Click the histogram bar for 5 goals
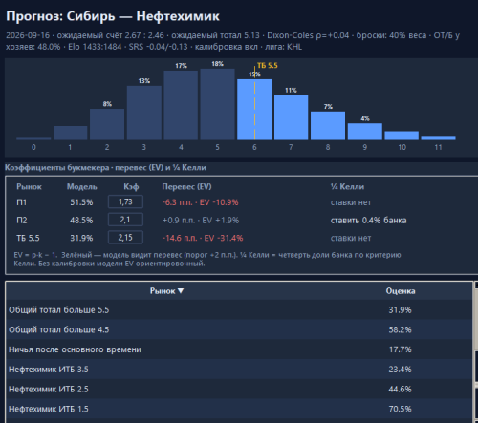This screenshot has width=478, height=423. pyautogui.click(x=218, y=104)
